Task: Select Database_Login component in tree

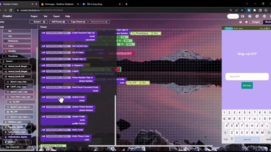Action: 17,122
